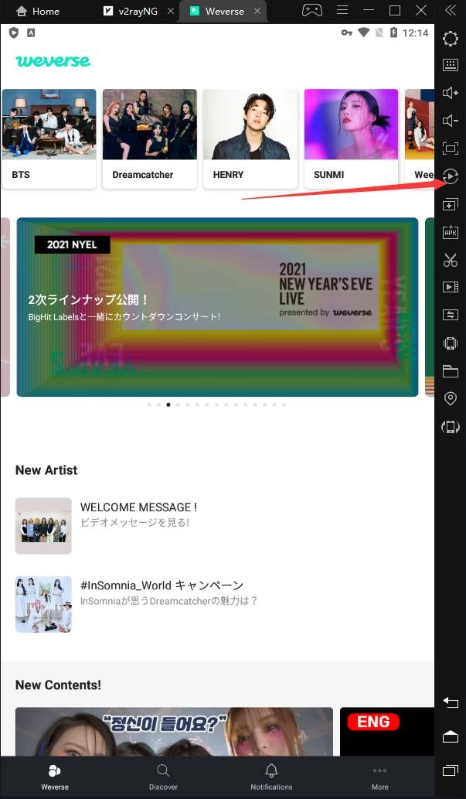This screenshot has height=799, width=466.
Task: Click the VPN key status icon
Action: click(347, 32)
